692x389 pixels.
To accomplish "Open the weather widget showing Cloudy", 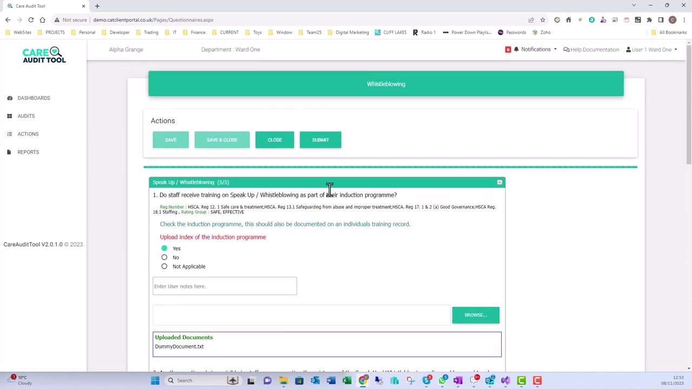I will pos(19,380).
